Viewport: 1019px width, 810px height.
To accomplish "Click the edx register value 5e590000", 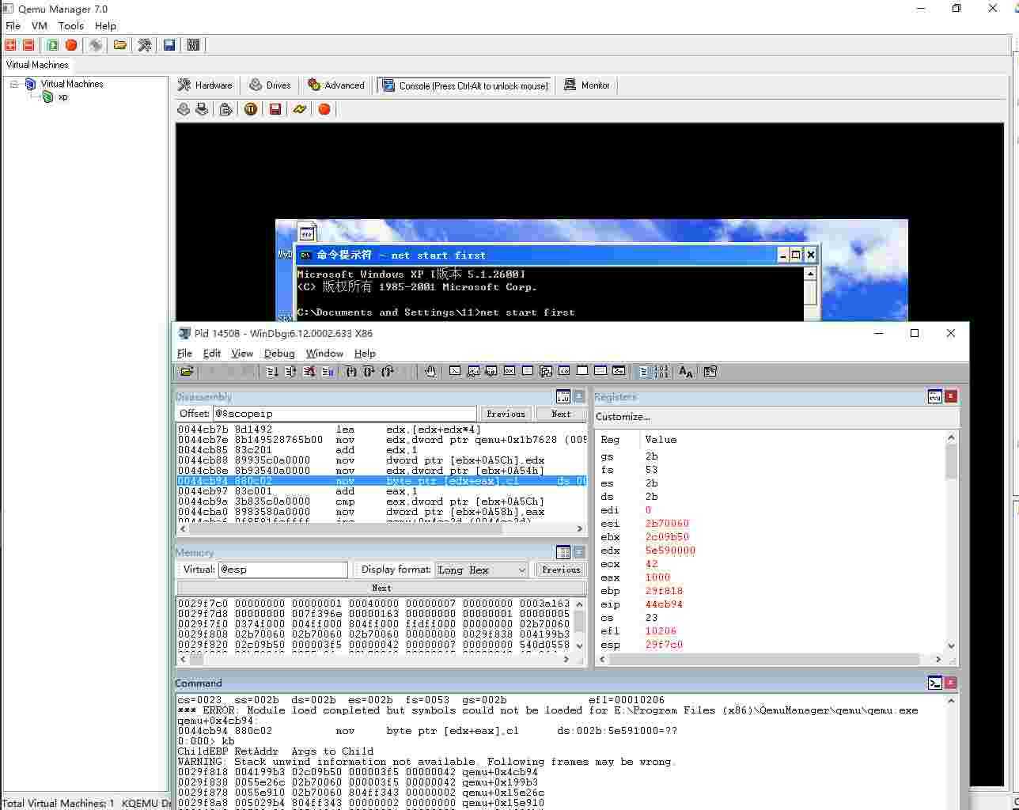I will [x=670, y=551].
